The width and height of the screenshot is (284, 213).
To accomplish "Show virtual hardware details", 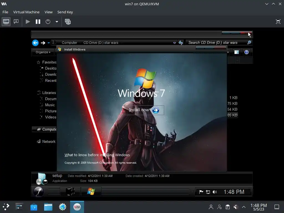I will coord(16,22).
